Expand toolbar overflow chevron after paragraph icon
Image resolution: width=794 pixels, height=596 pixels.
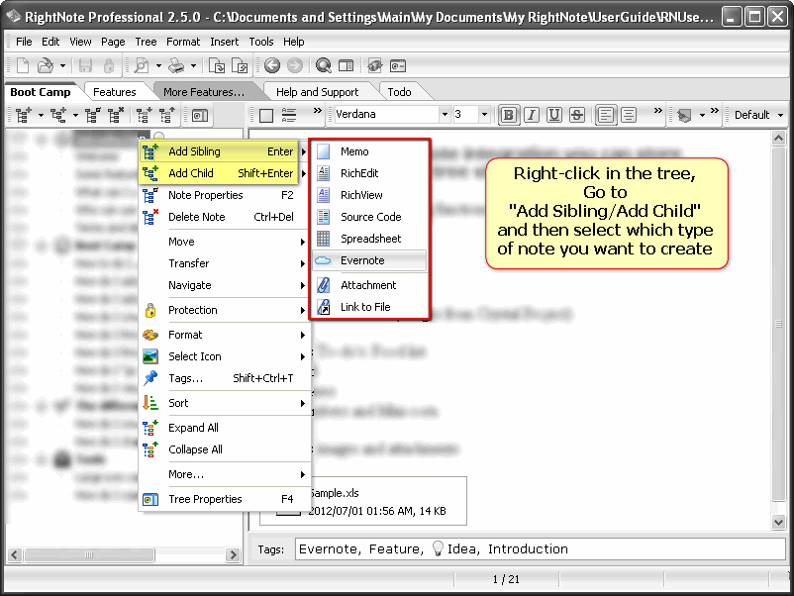click(x=317, y=111)
